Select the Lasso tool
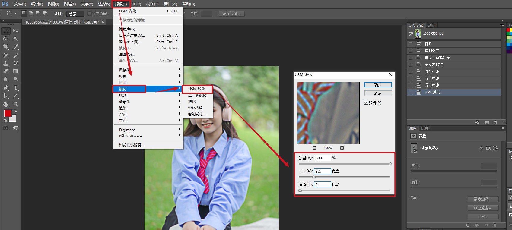Screen dimensions: 512x230 (6, 39)
